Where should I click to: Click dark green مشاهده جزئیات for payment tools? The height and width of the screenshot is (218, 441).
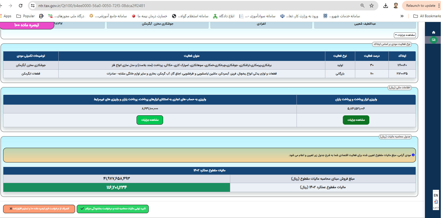(356, 120)
